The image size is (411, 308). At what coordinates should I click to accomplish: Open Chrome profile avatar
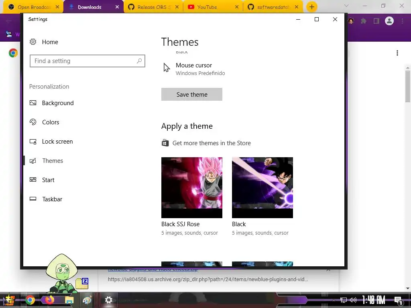point(389,21)
